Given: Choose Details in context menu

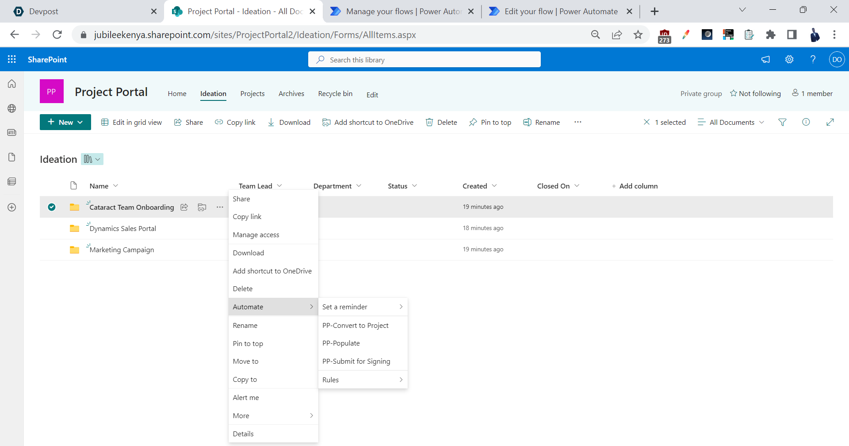Looking at the screenshot, I should pyautogui.click(x=273, y=434).
